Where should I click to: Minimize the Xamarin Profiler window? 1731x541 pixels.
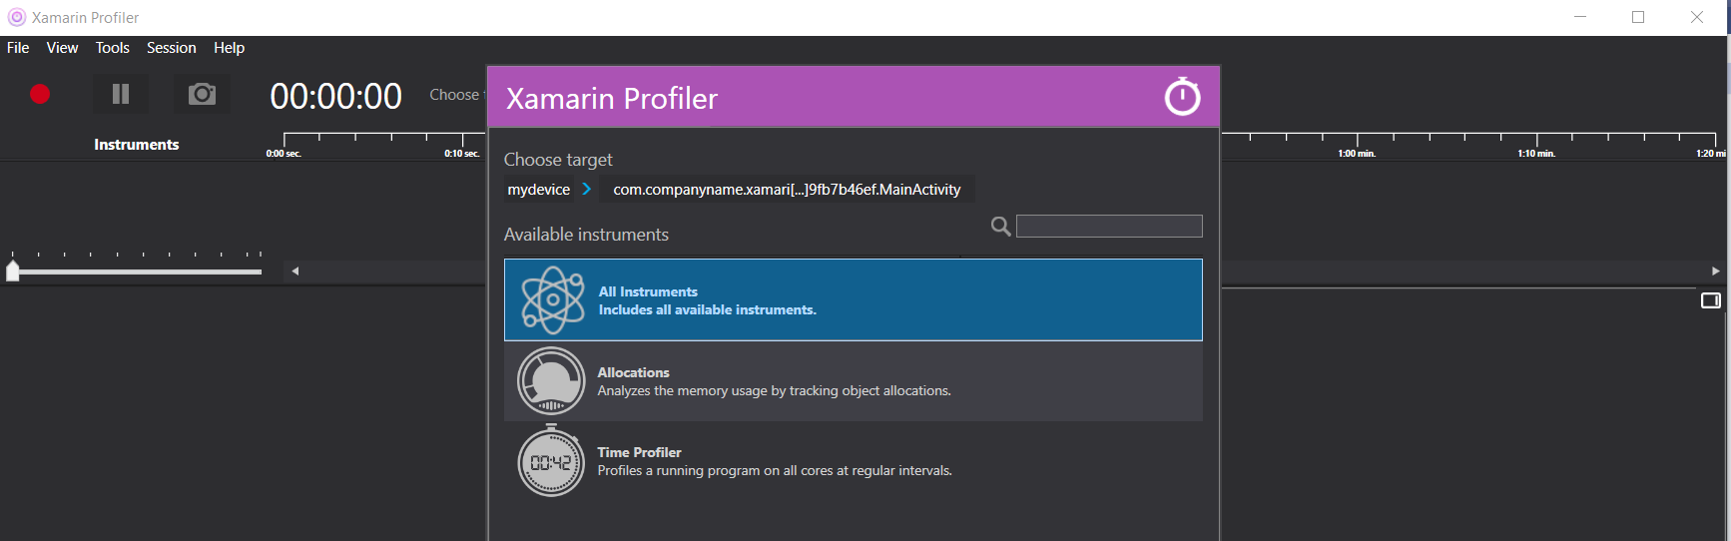tap(1580, 17)
